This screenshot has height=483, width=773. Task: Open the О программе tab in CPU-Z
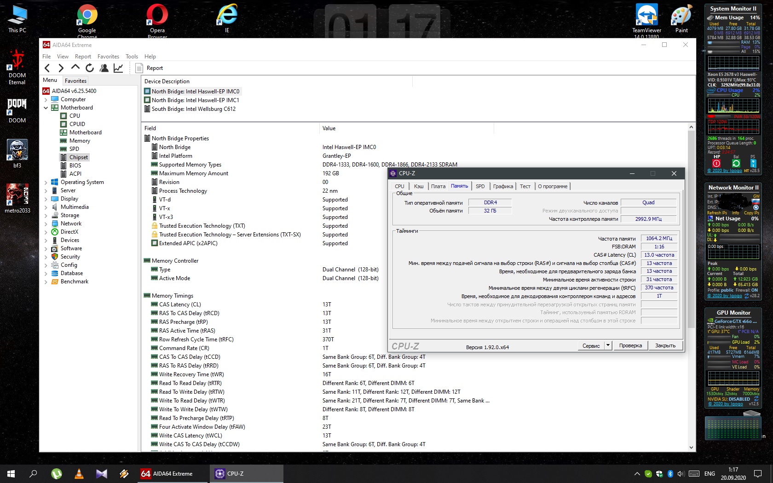click(553, 186)
